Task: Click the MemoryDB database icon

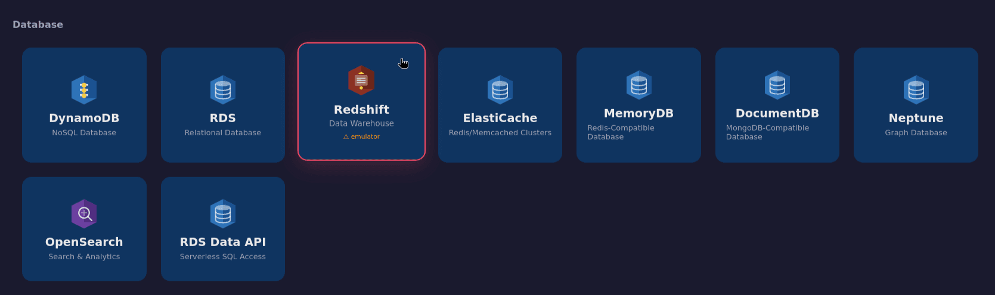Action: (638, 85)
